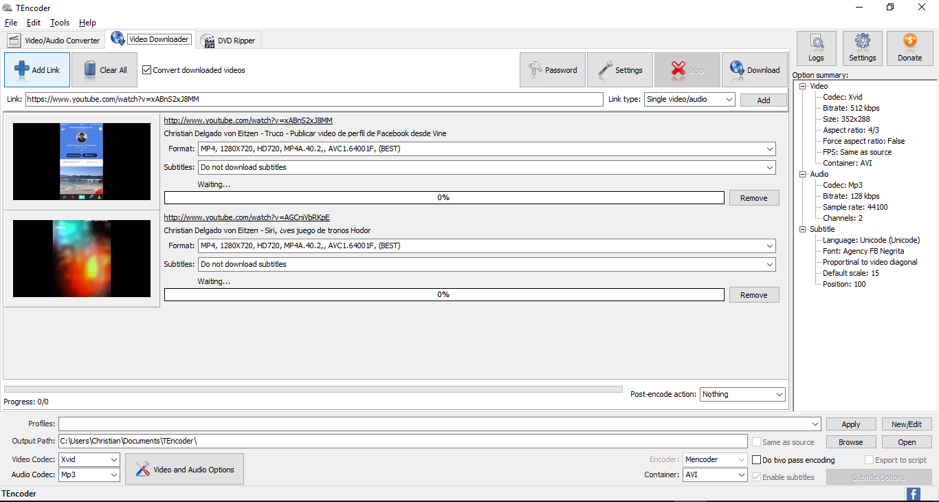This screenshot has height=502, width=939.
Task: Remove the Truco video from the list
Action: tap(754, 198)
